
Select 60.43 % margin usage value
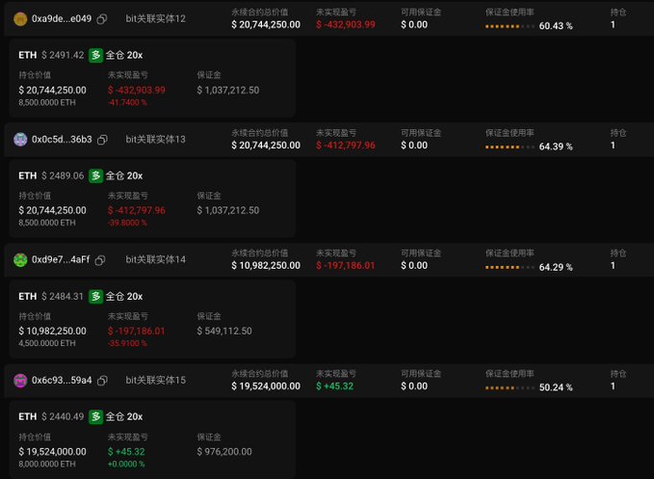point(556,26)
